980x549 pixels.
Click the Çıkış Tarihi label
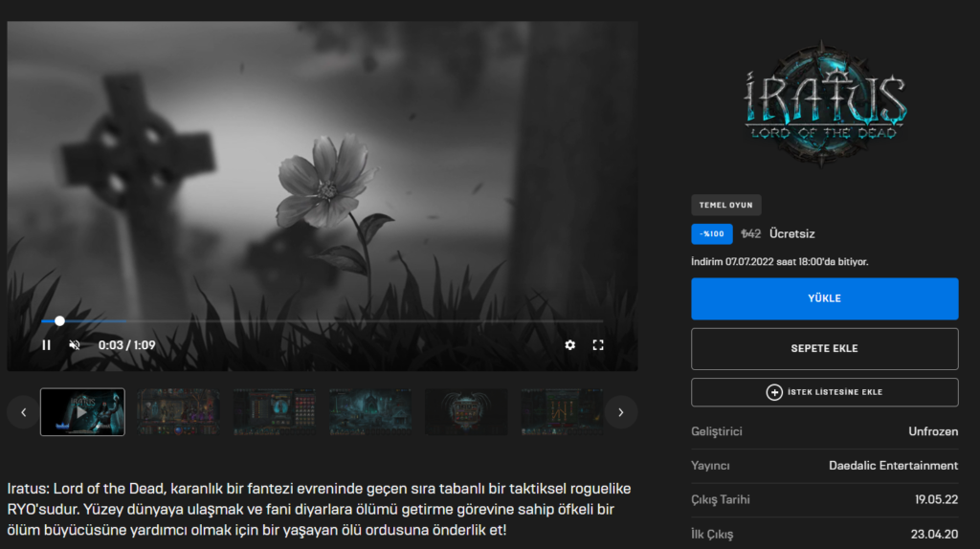point(720,499)
